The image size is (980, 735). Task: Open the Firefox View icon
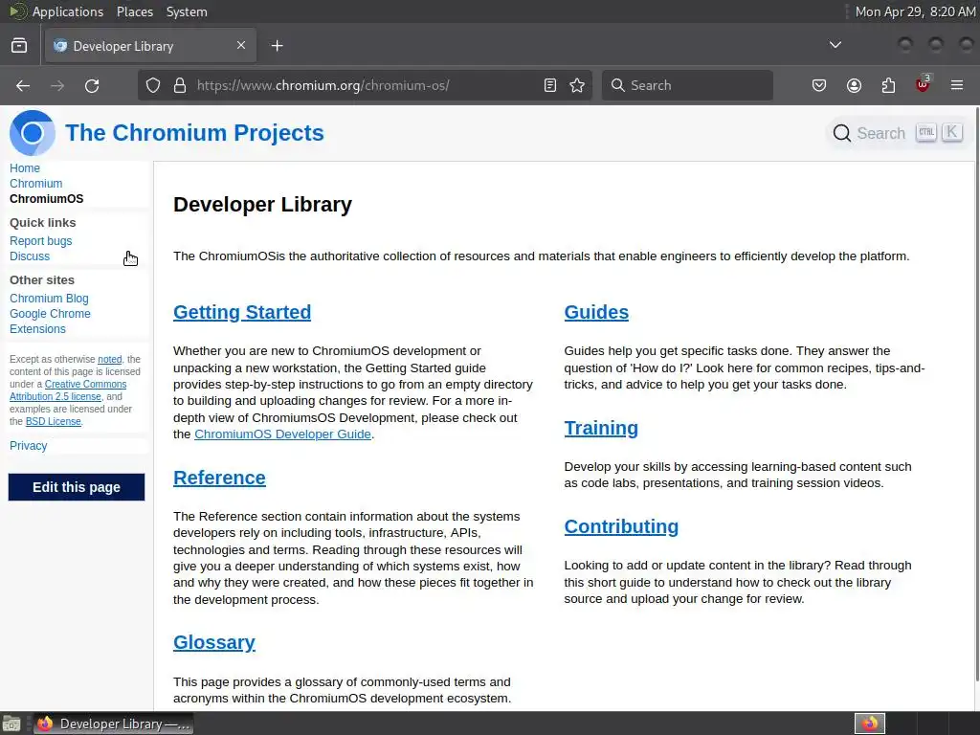point(19,46)
